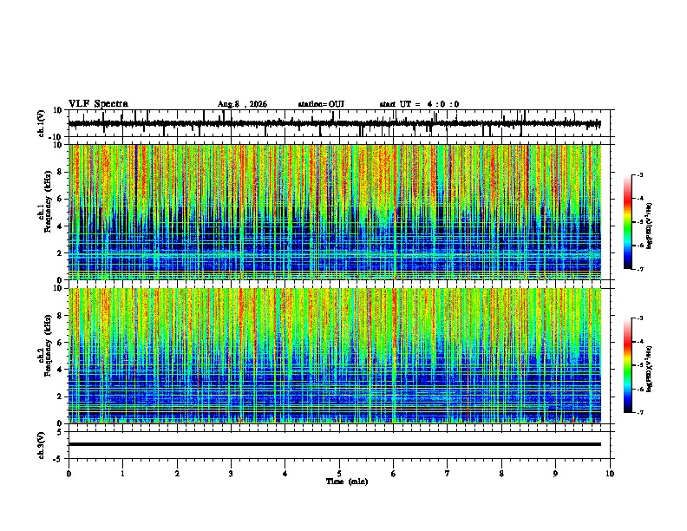Viewport: 687px width, 531px height.
Task: Click time-axis tick label "10"
Action: 610,474
